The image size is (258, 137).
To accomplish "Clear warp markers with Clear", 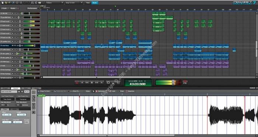I will [x=121, y=91].
